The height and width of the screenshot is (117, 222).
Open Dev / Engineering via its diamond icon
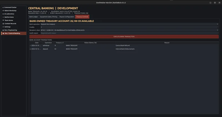(x=3, y=30)
